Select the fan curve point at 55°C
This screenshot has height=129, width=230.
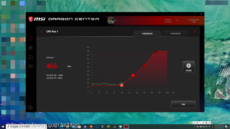pyautogui.click(x=133, y=76)
